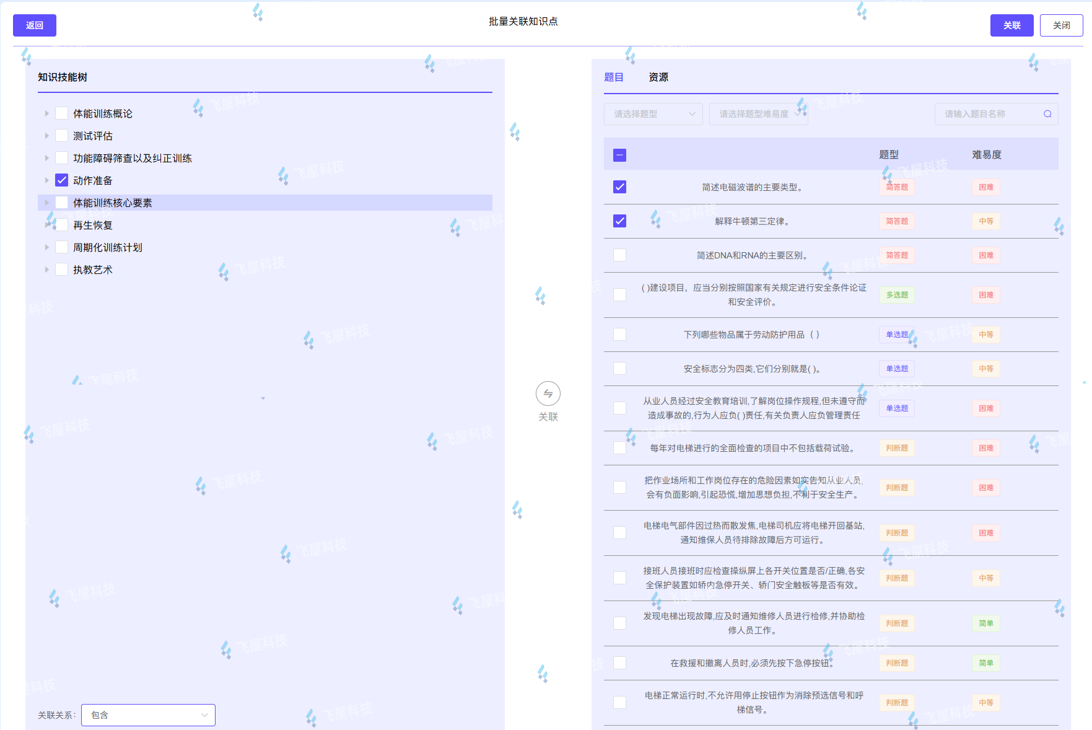This screenshot has width=1092, height=730.
Task: Switch to the 资源 tab
Action: [658, 77]
